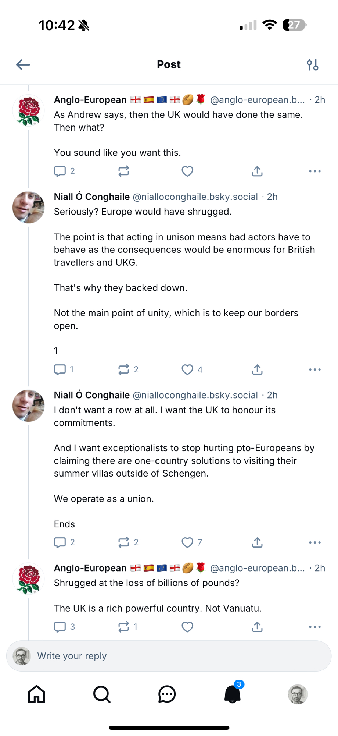
Task: Like the "You sound like you want this" post
Action: click(x=187, y=171)
